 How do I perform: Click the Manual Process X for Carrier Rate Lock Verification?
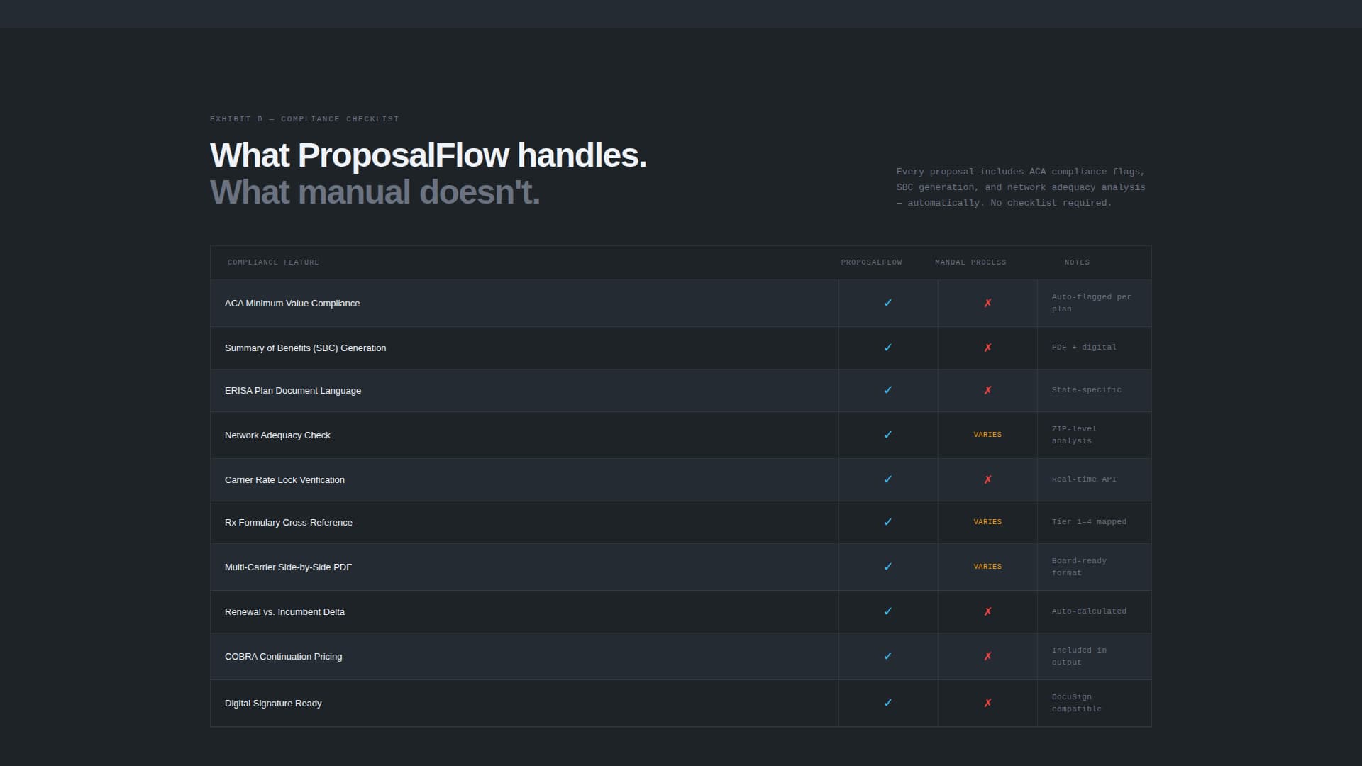(987, 479)
